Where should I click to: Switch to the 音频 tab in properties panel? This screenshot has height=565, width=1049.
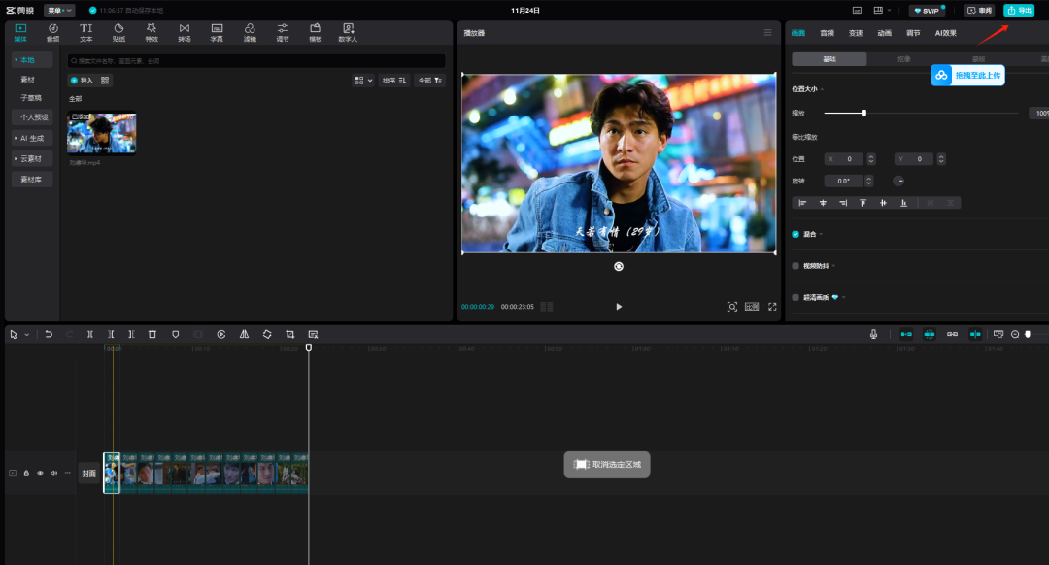pyautogui.click(x=828, y=33)
